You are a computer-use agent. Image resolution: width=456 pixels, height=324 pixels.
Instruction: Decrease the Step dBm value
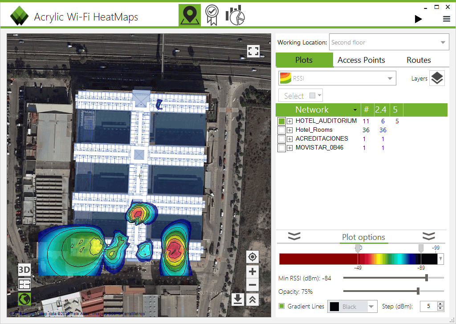pyautogui.click(x=440, y=308)
